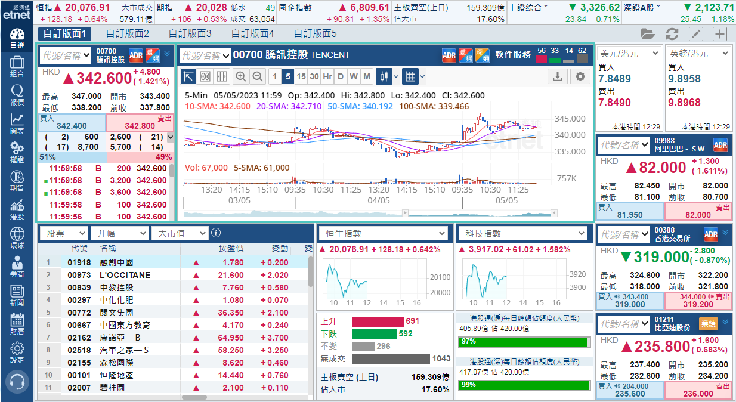The width and height of the screenshot is (736, 402).
Task: Expand the 恒生指數 index dropdown
Action: click(384, 233)
